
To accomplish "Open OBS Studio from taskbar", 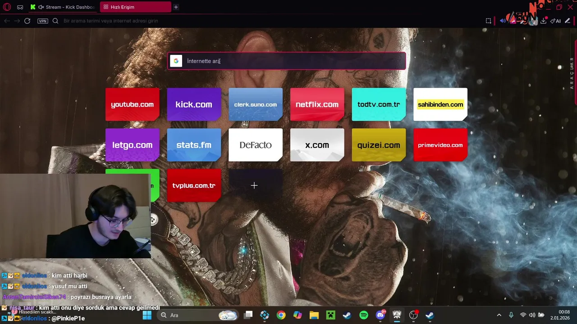I will (x=413, y=315).
